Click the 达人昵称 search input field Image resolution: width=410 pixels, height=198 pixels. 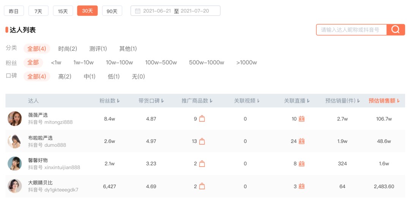(352, 30)
